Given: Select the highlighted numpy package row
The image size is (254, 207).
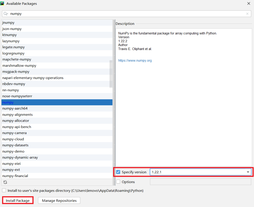Looking at the screenshot, I should 57,102.
